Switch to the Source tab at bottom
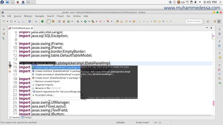 14,117
